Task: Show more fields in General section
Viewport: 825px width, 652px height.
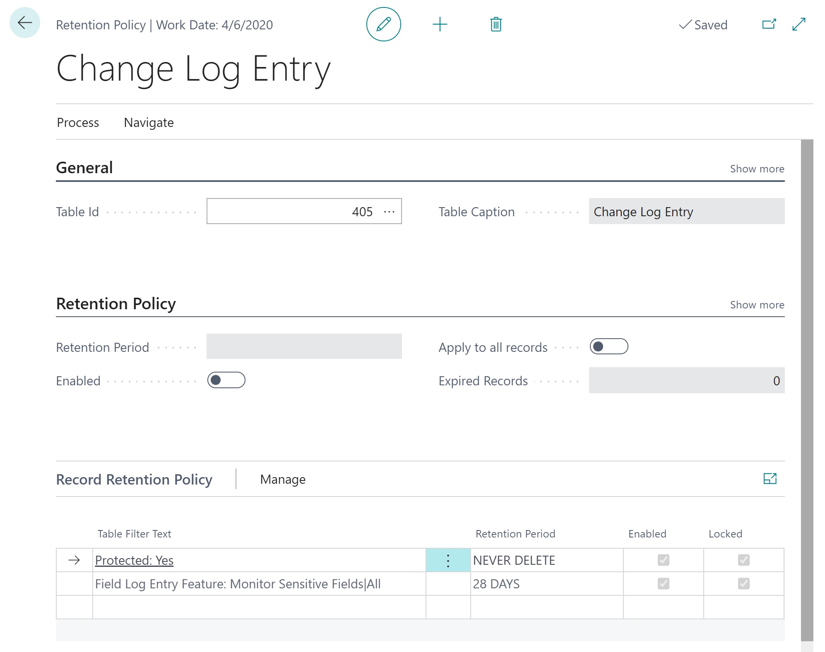Action: point(757,169)
